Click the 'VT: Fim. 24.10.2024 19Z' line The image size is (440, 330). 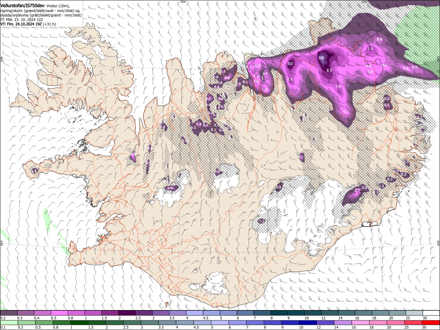tap(21, 24)
